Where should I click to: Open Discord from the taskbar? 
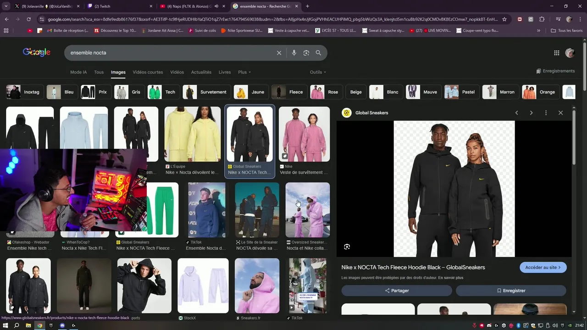point(62,325)
